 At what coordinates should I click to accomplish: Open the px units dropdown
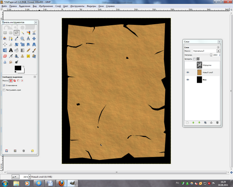click(15, 177)
